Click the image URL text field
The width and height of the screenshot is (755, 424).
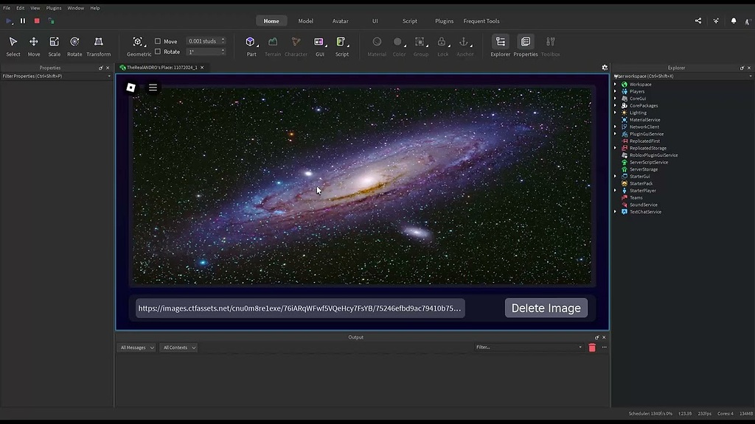click(x=300, y=308)
